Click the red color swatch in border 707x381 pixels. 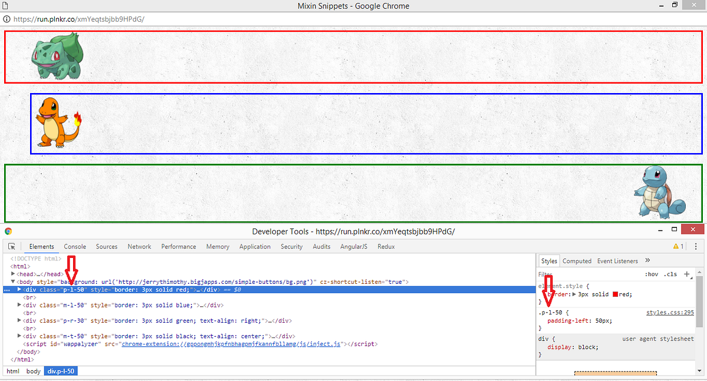[x=615, y=294]
